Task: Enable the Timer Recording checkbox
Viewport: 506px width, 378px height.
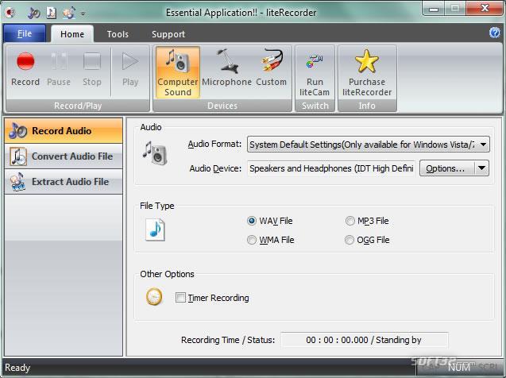Action: point(180,297)
